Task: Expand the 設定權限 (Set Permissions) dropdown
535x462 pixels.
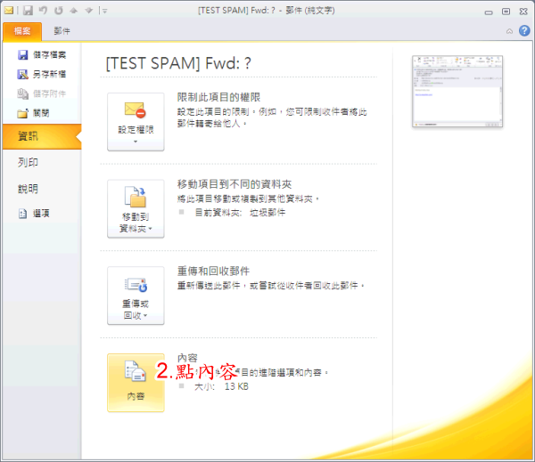Action: (x=136, y=122)
